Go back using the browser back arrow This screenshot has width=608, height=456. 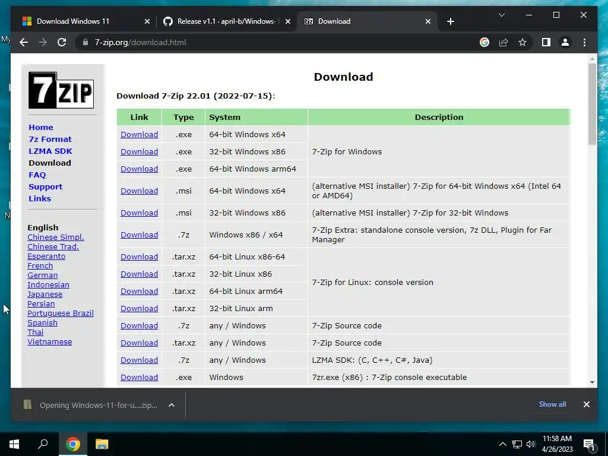tap(24, 42)
